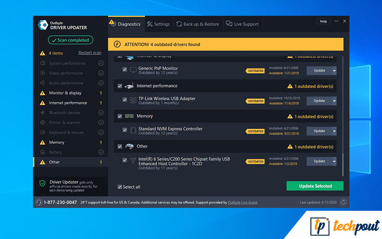
Task: Uncheck the Standard NVM Express Controller checkbox
Action: 125,130
